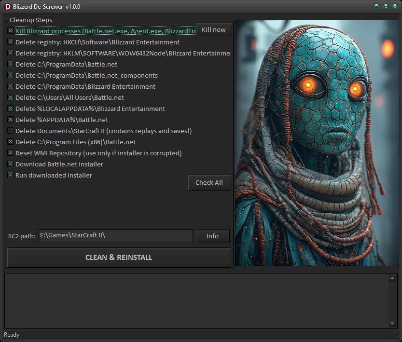Toggle Delete %APPDATA%\Battle.net checkbox
This screenshot has width=402, height=342.
coord(11,120)
